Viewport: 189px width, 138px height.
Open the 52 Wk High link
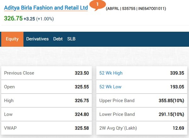point(111,73)
